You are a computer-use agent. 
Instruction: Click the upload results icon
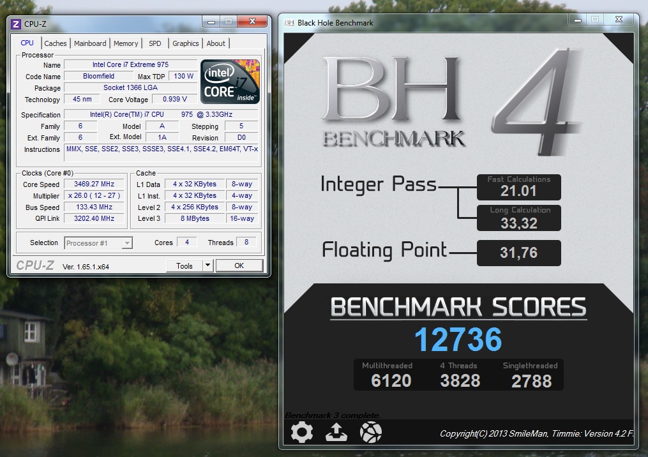coord(336,433)
